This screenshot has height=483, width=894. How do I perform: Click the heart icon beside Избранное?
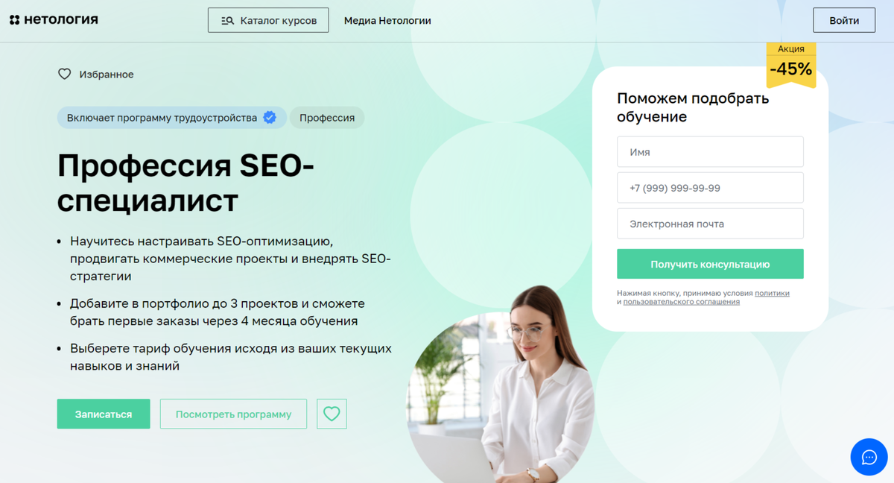pyautogui.click(x=65, y=75)
